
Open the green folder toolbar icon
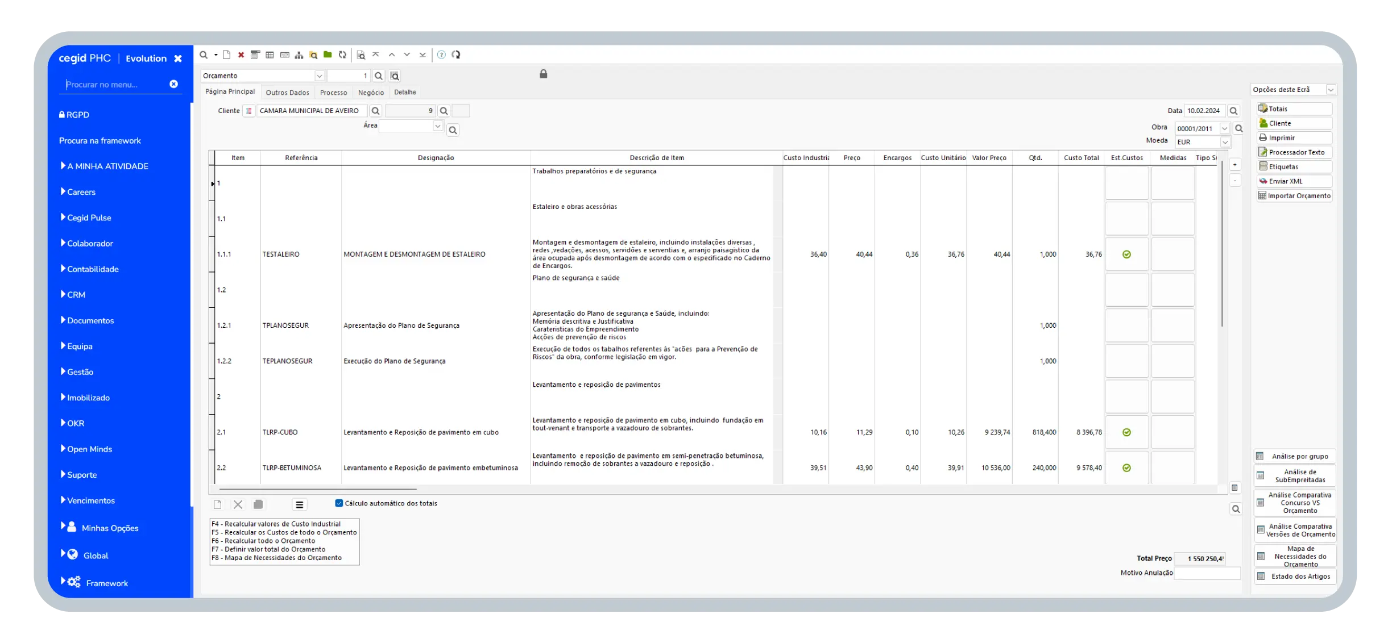[328, 55]
